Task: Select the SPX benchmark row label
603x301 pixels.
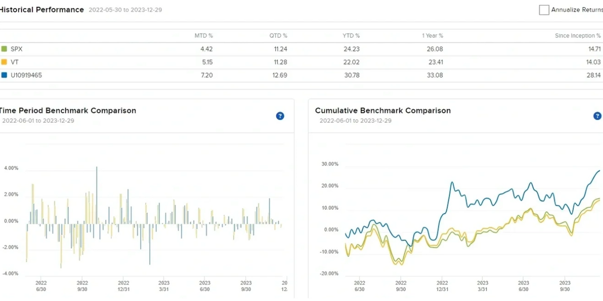Action: click(x=17, y=49)
